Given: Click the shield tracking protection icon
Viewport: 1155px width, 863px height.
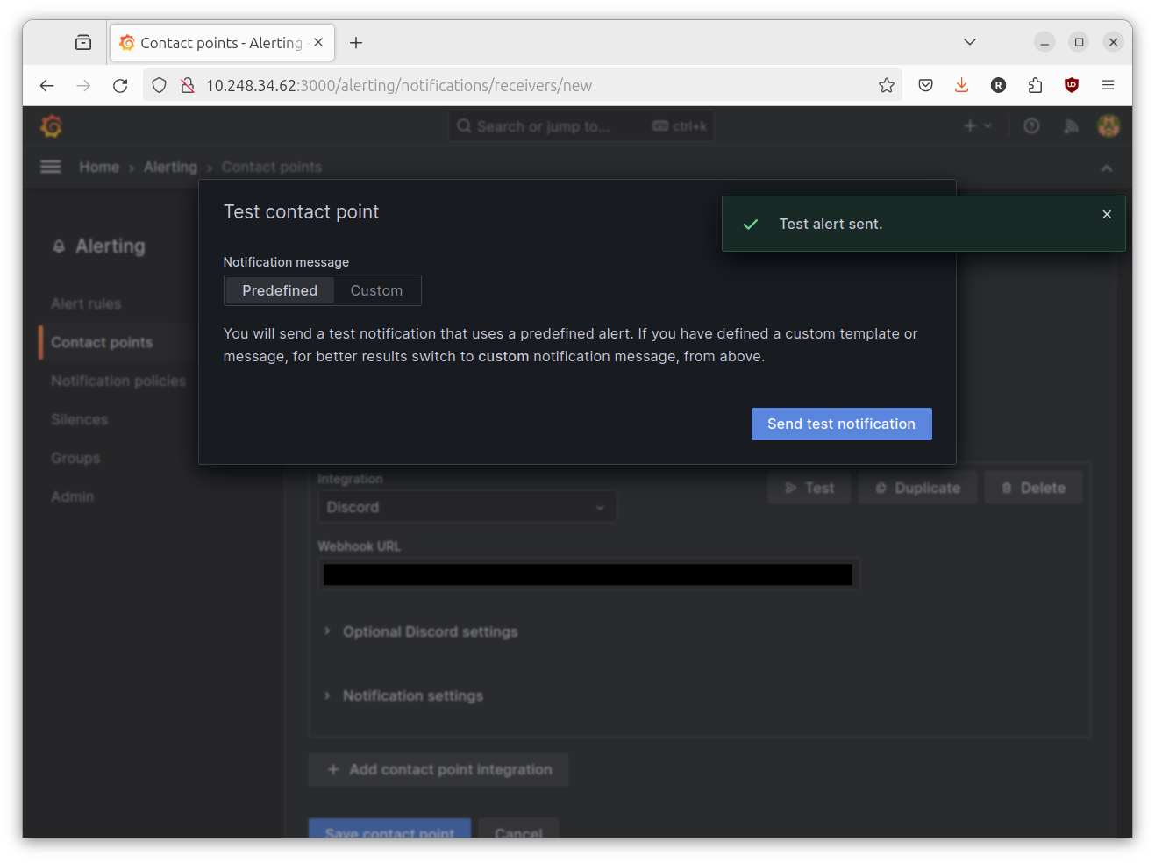Looking at the screenshot, I should point(159,85).
